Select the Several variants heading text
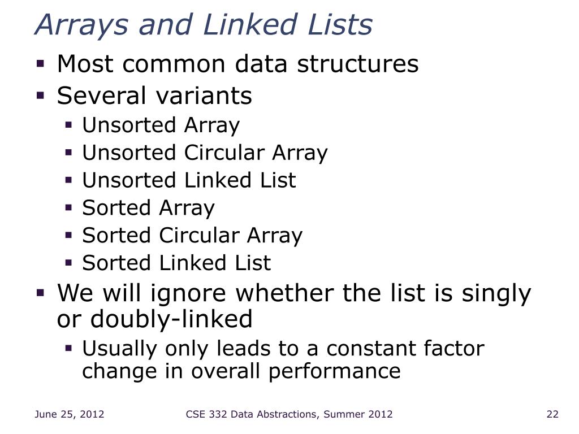Viewport: 579px width, 434px height. (x=154, y=96)
